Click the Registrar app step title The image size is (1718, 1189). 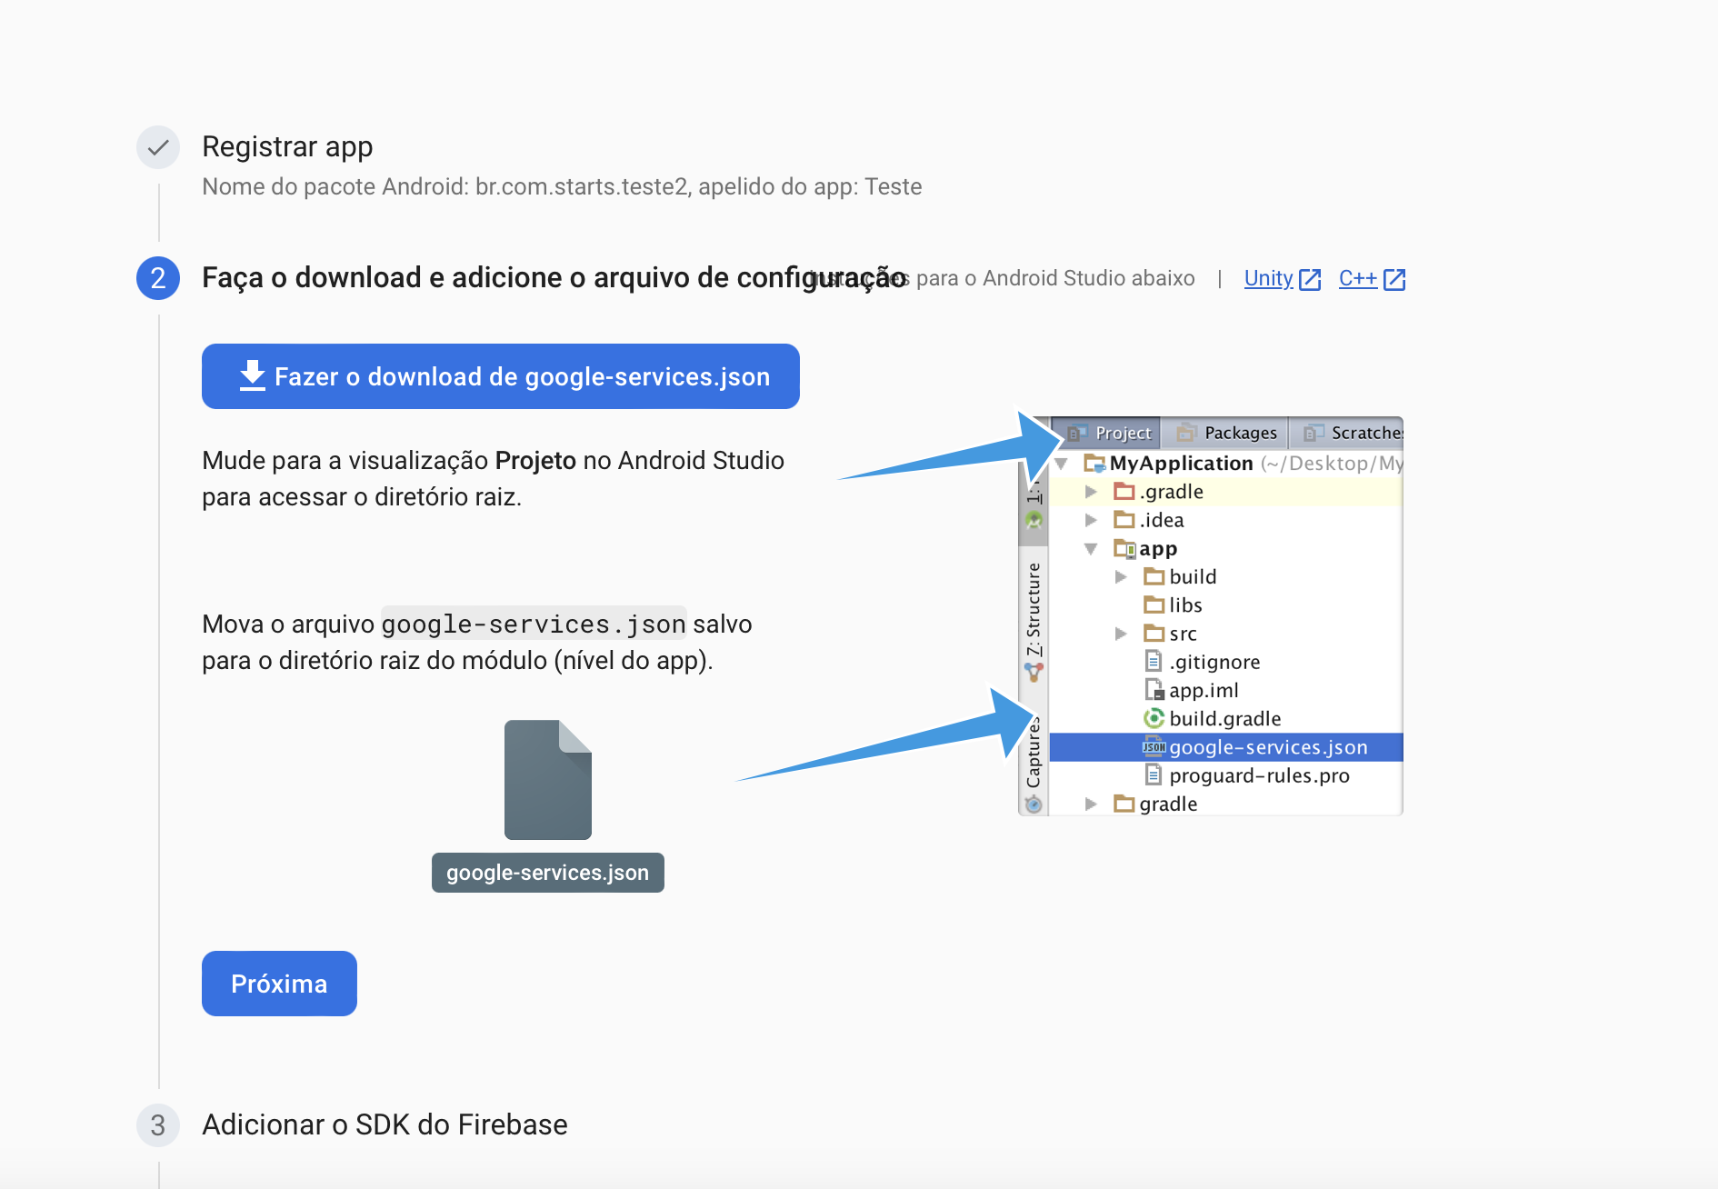287,146
